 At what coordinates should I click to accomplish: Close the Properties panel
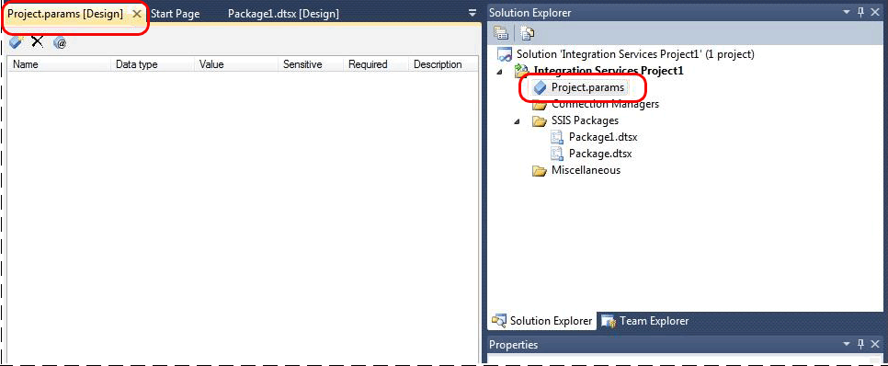coord(876,344)
